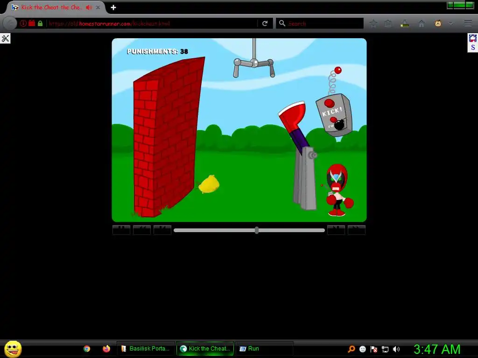Screen dimensions: 478x358
Task: Show site information via the red info icon
Action: (23, 23)
